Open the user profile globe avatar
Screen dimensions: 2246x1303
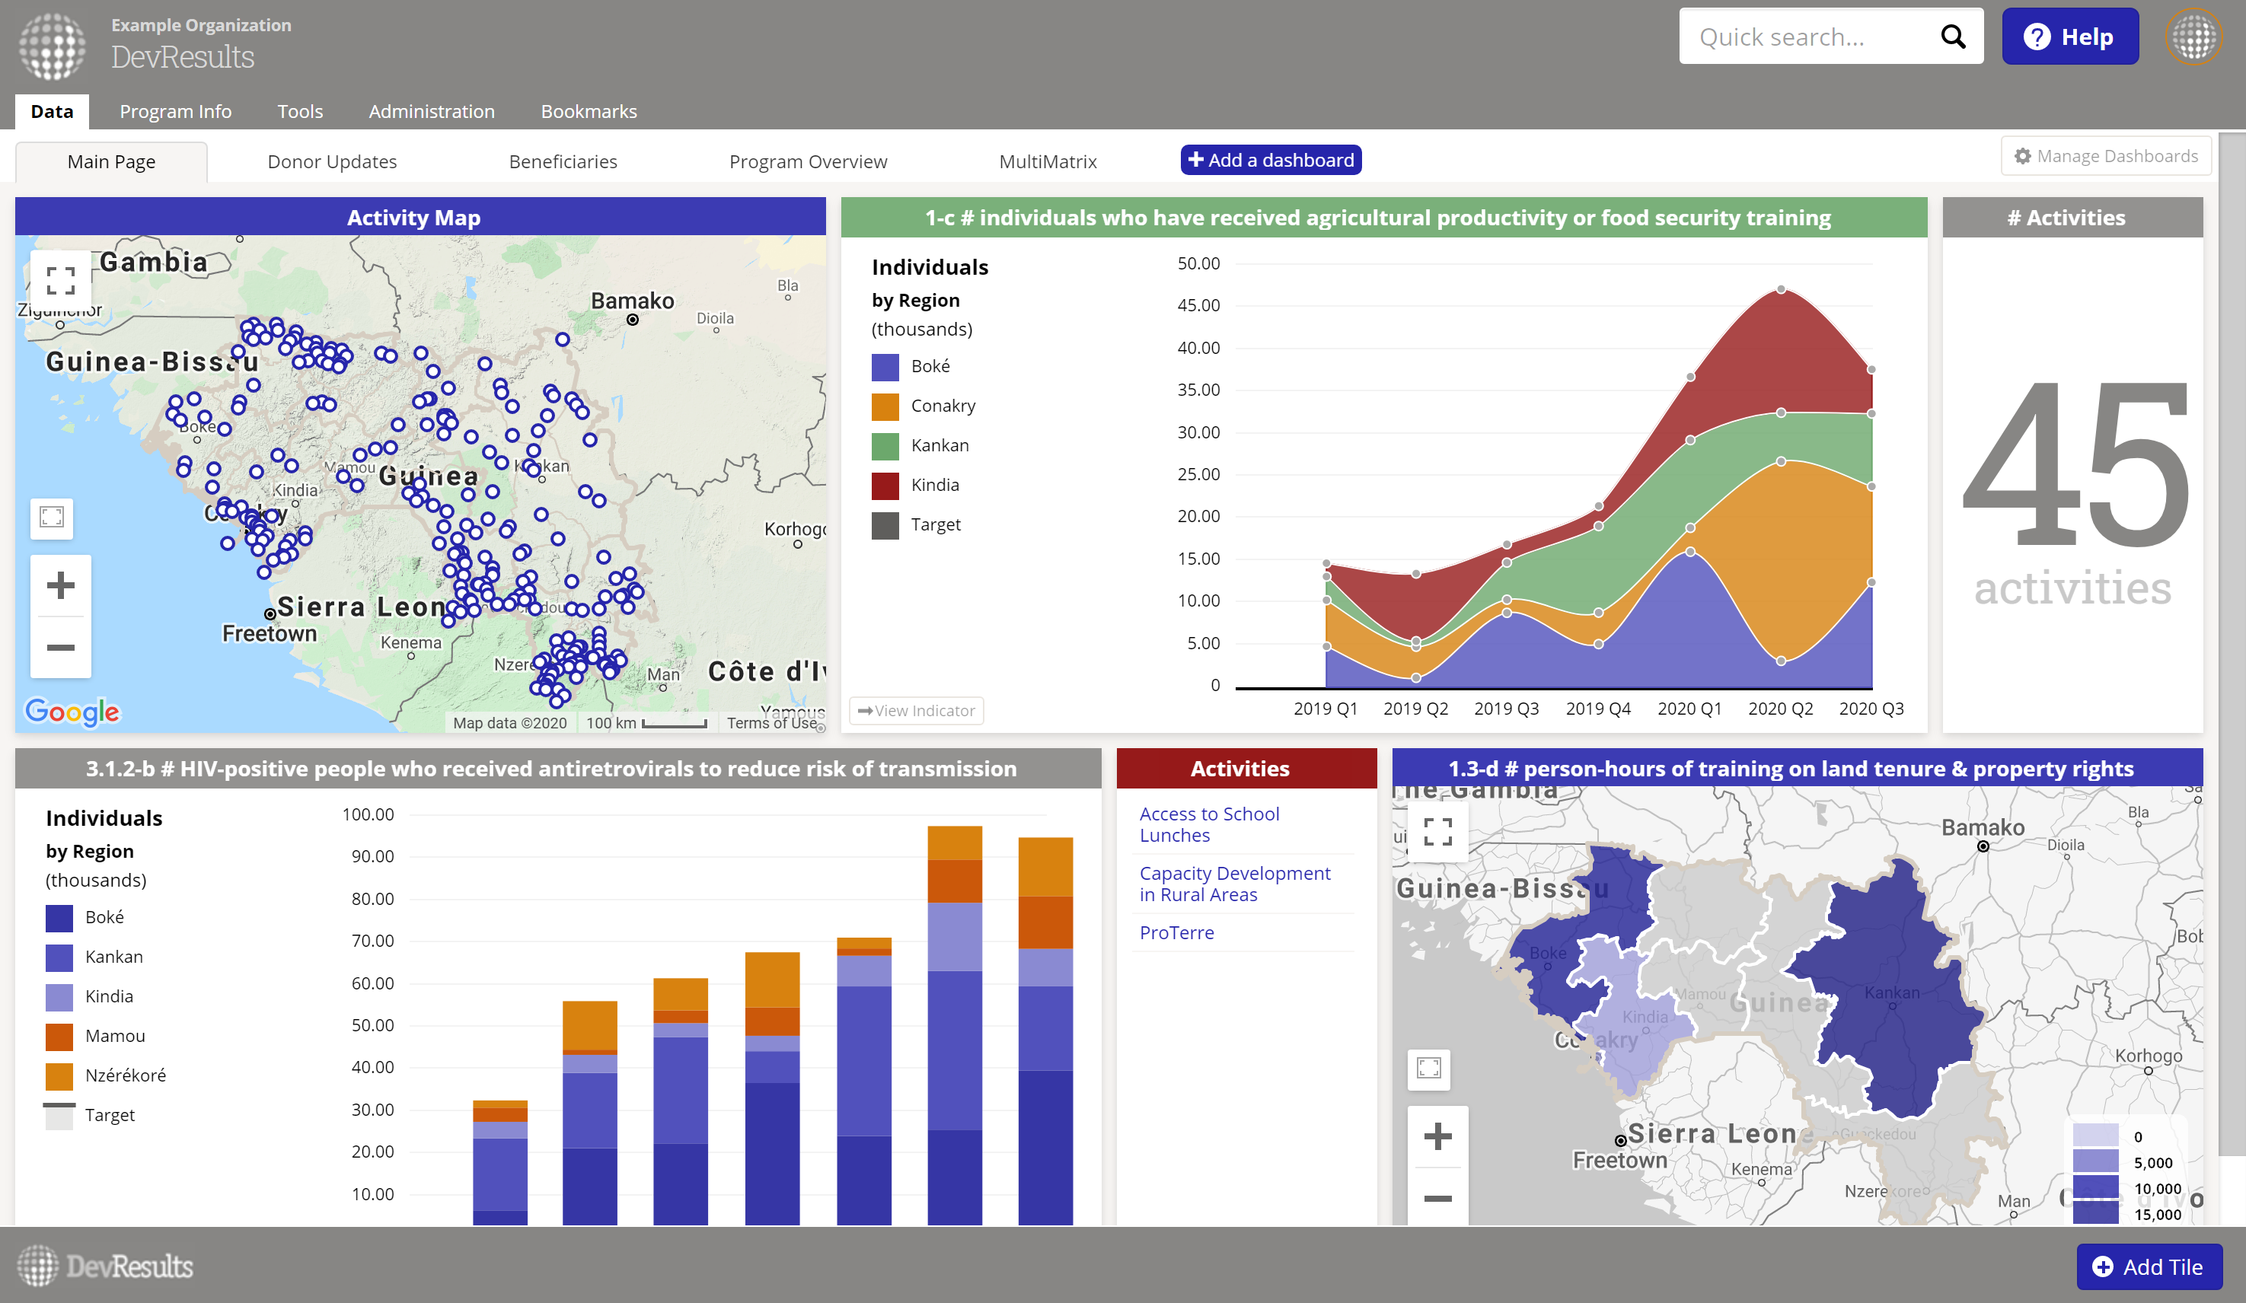pos(2193,37)
